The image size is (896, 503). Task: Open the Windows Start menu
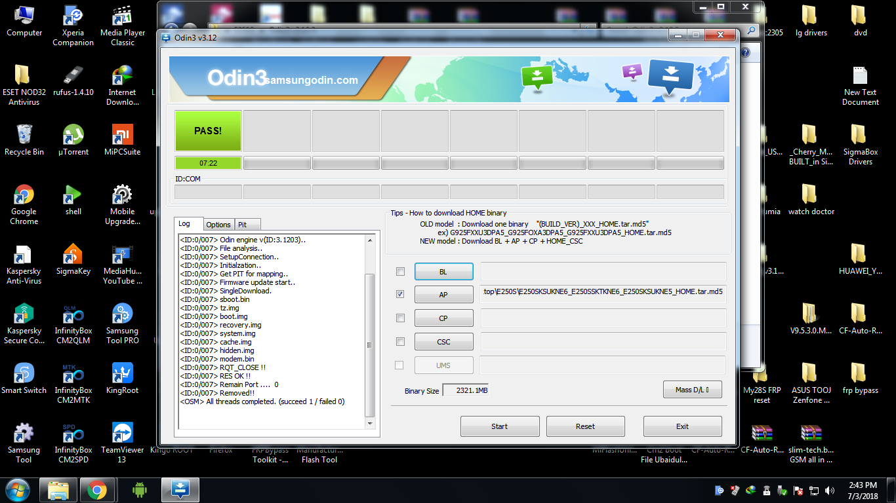[18, 489]
